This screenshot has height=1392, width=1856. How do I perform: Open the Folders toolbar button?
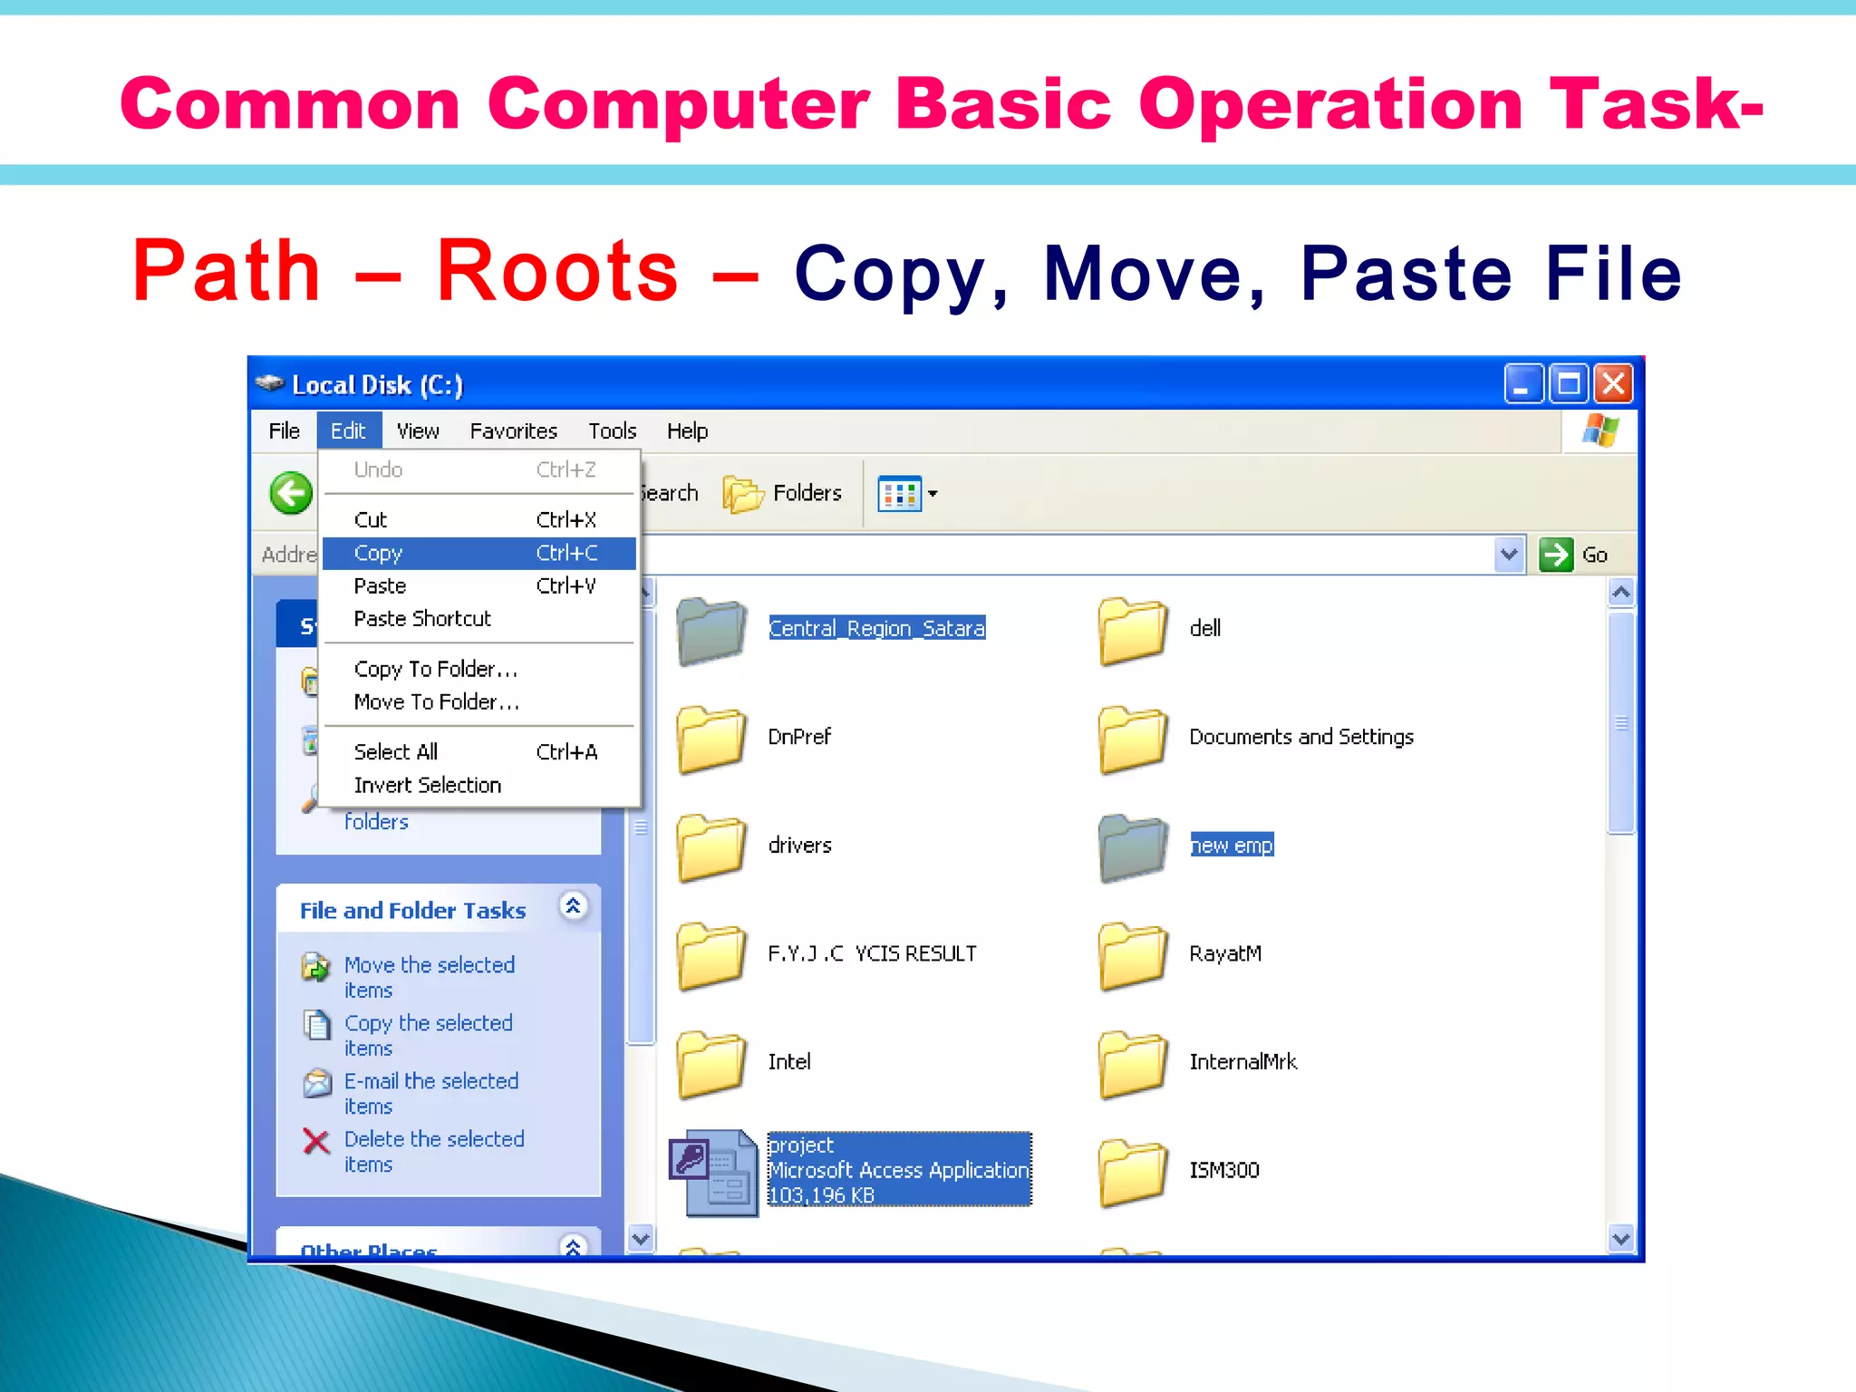coord(783,493)
